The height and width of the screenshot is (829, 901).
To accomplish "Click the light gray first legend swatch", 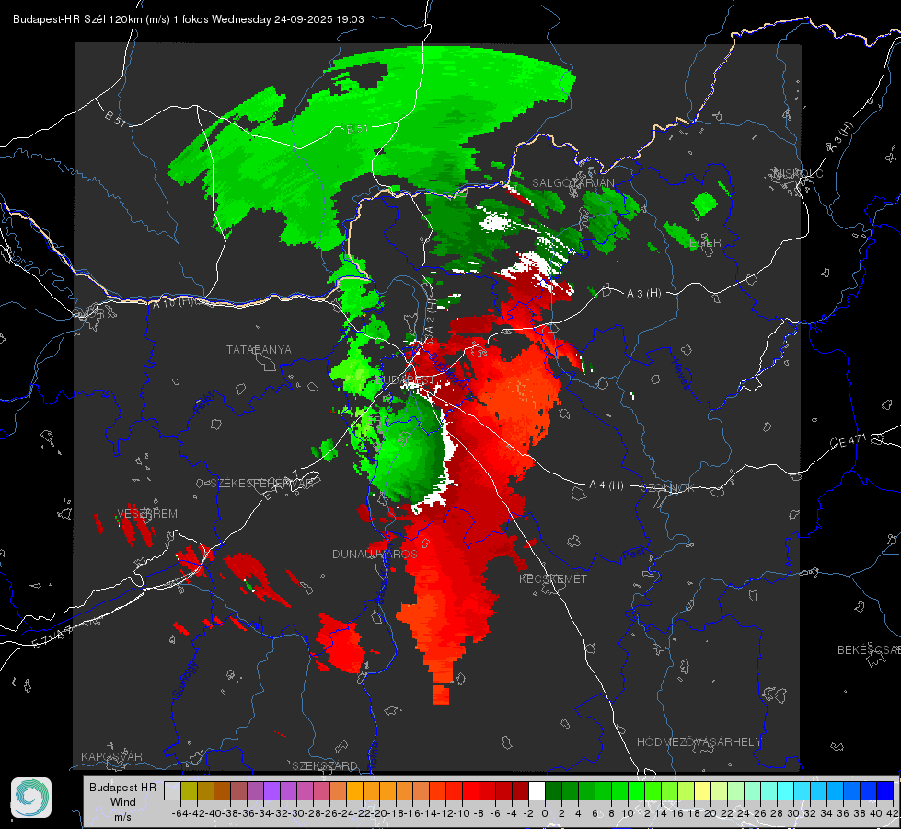I will pos(172,791).
